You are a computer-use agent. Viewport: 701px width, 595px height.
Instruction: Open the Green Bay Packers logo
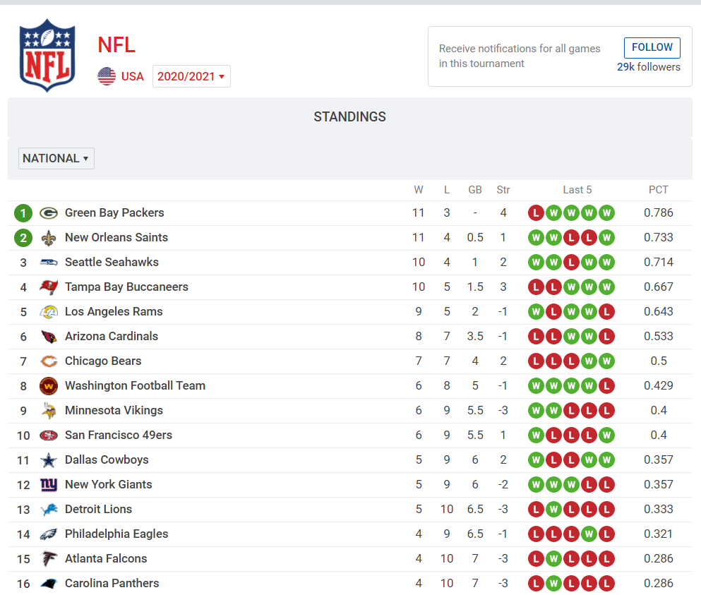tap(49, 213)
